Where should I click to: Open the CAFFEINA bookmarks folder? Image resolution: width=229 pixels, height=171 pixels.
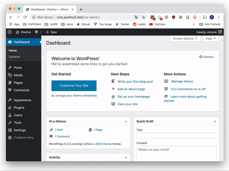(32, 24)
